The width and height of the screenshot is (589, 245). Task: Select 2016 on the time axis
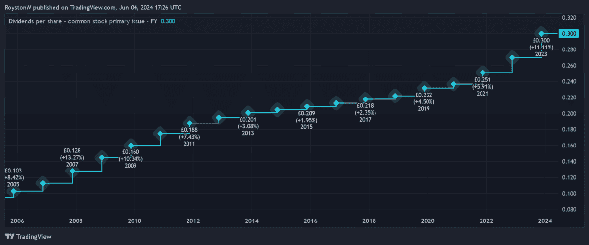pyautogui.click(x=310, y=221)
